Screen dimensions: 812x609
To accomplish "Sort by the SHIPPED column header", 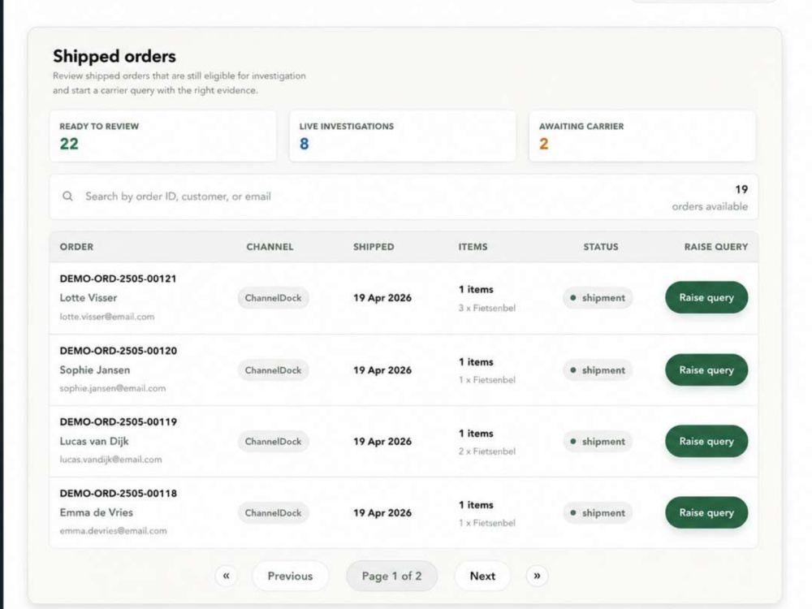I will (374, 247).
